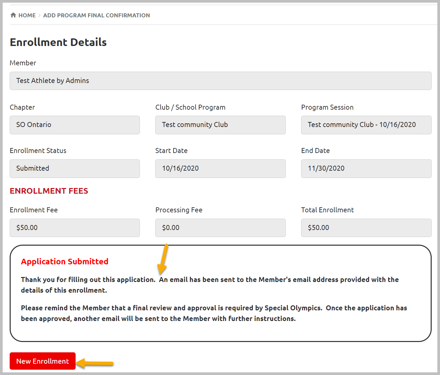The height and width of the screenshot is (375, 440).
Task: Click Enrollment Status field showing Submitted
Action: tap(75, 169)
